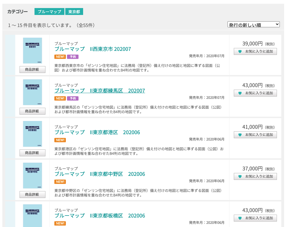Click the カテゴリー heading label
Image resolution: width=287 pixels, height=227 pixels.
point(17,12)
